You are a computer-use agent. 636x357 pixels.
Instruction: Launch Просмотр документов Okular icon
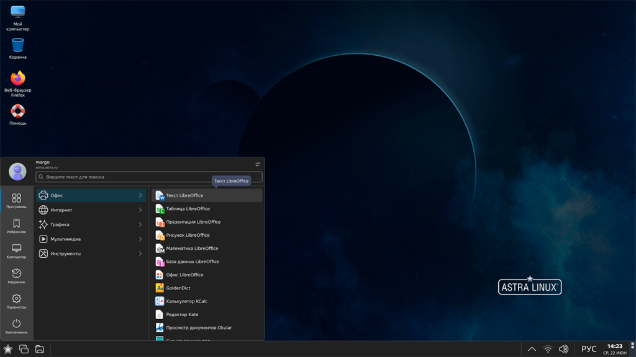pyautogui.click(x=160, y=328)
